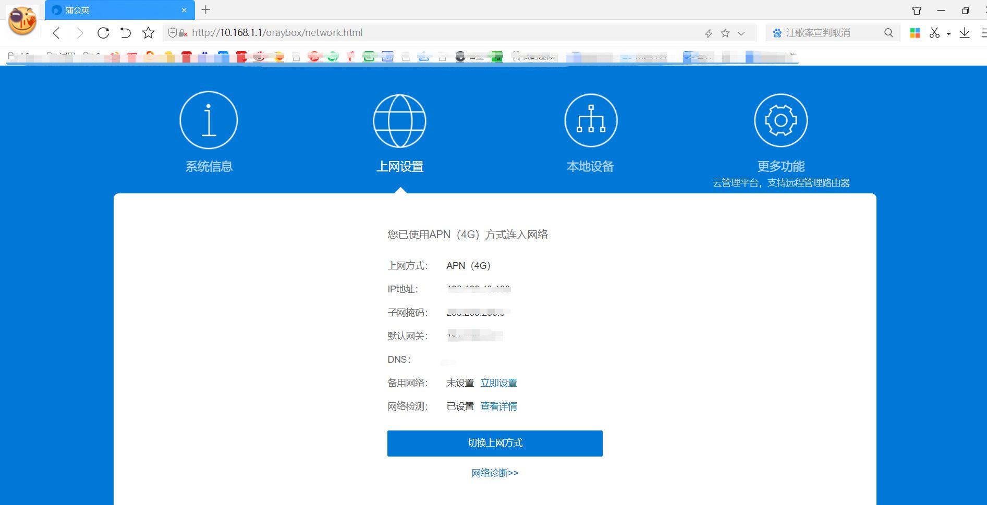The height and width of the screenshot is (505, 987).
Task: Close the 蒲公英 tab
Action: [x=184, y=10]
